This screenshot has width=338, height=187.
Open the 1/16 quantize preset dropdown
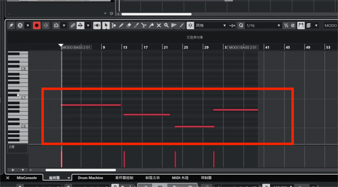coord(263,26)
